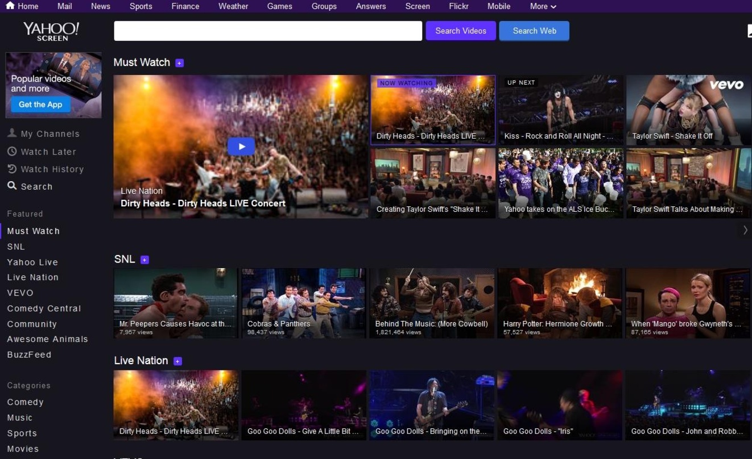Open When 'Mango' broke Gwyneth's video

[688, 303]
